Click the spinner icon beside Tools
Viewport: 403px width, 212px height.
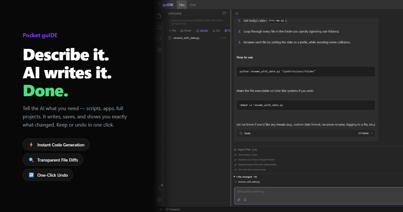click(x=241, y=133)
